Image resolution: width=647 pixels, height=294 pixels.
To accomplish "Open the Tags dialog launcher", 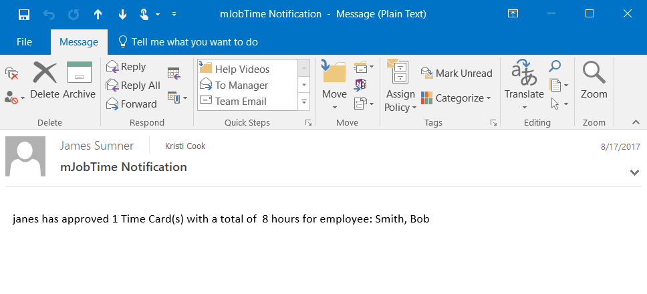I will (493, 122).
